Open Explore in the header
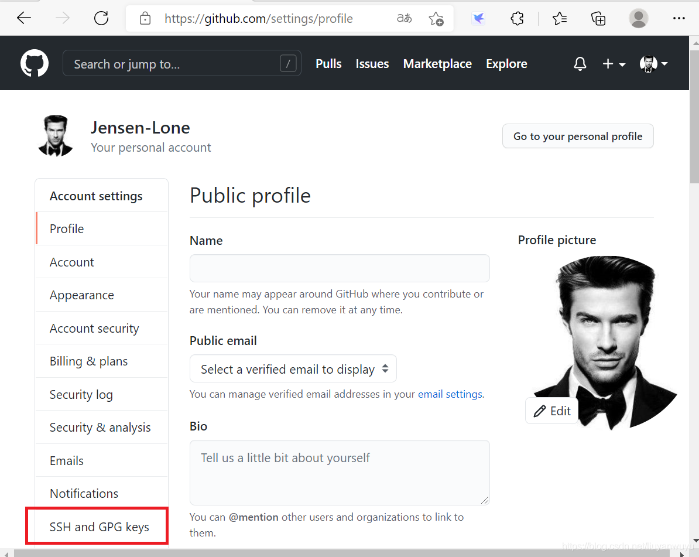This screenshot has height=557, width=699. (506, 64)
